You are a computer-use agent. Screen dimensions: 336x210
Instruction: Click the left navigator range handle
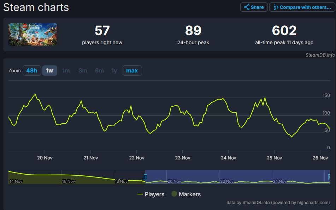tap(145, 177)
